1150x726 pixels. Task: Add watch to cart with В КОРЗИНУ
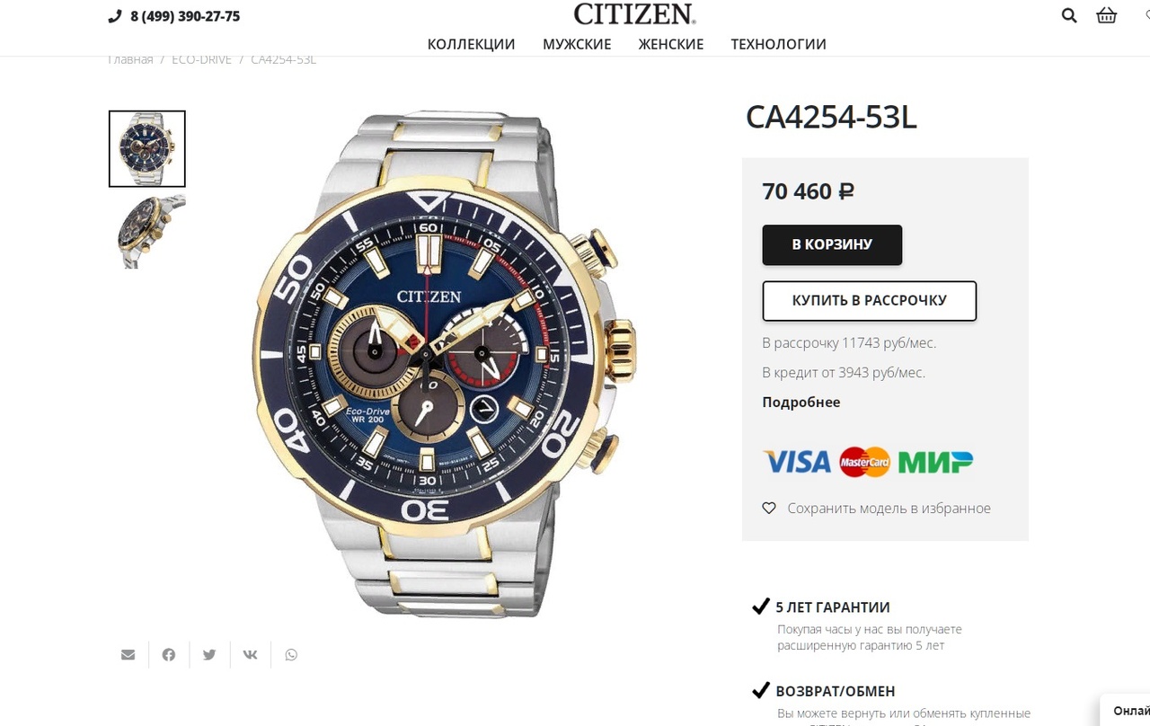pyautogui.click(x=832, y=244)
